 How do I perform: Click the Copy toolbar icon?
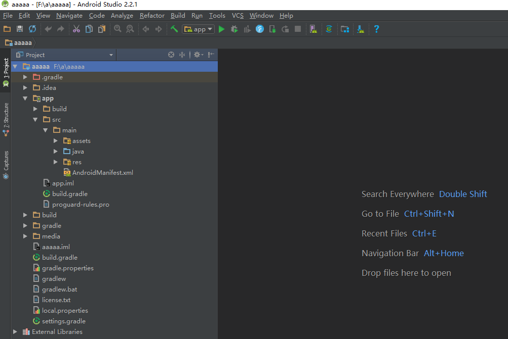pyautogui.click(x=89, y=29)
